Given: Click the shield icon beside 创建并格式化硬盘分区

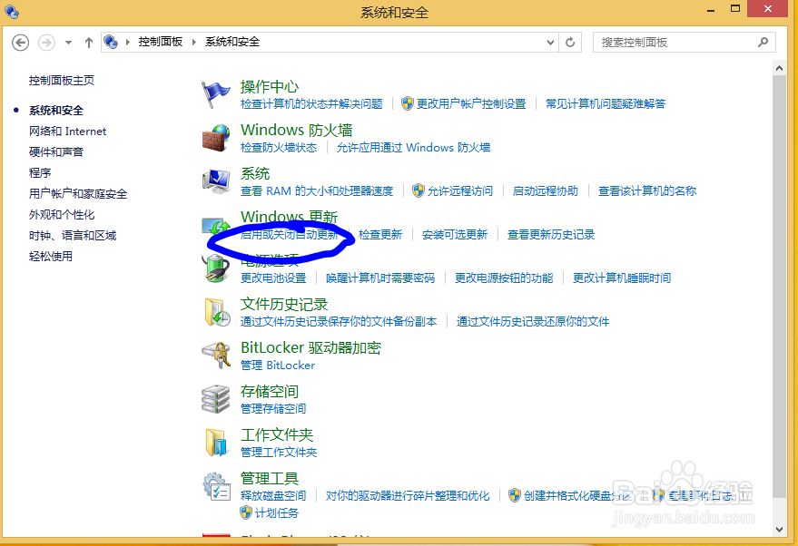Looking at the screenshot, I should pos(515,495).
